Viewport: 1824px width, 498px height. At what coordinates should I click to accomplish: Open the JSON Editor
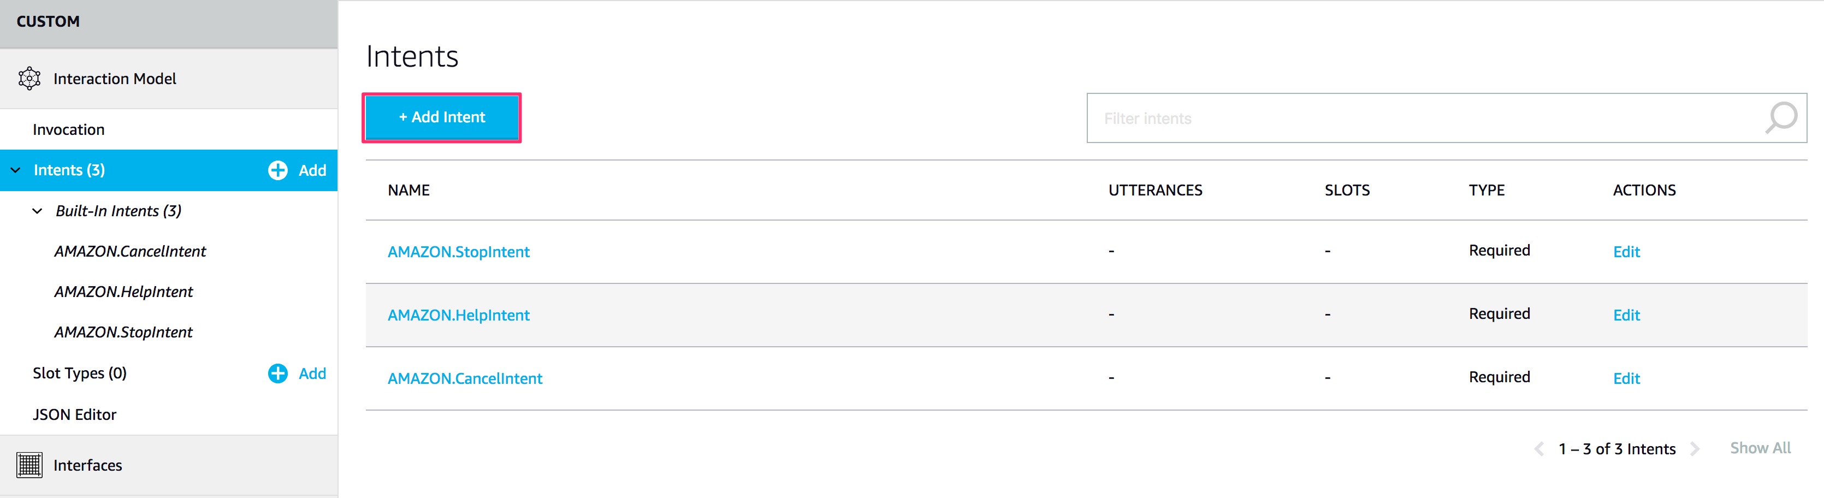(x=74, y=414)
